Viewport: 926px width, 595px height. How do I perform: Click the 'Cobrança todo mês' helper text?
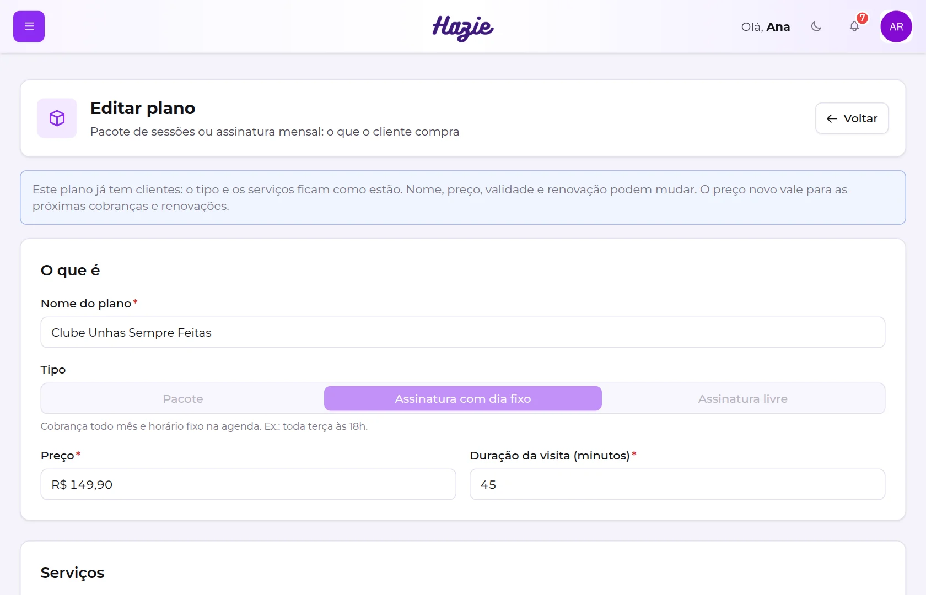click(204, 426)
